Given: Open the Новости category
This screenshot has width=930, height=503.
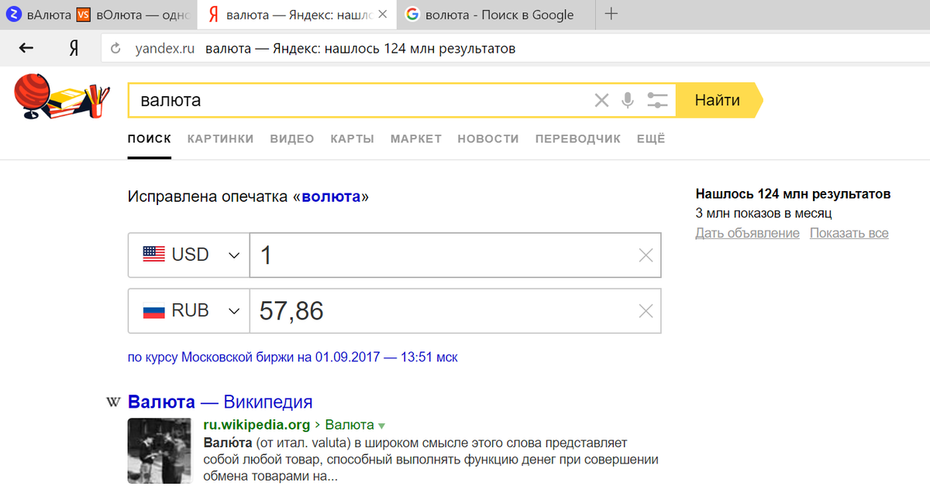Looking at the screenshot, I should click(488, 139).
